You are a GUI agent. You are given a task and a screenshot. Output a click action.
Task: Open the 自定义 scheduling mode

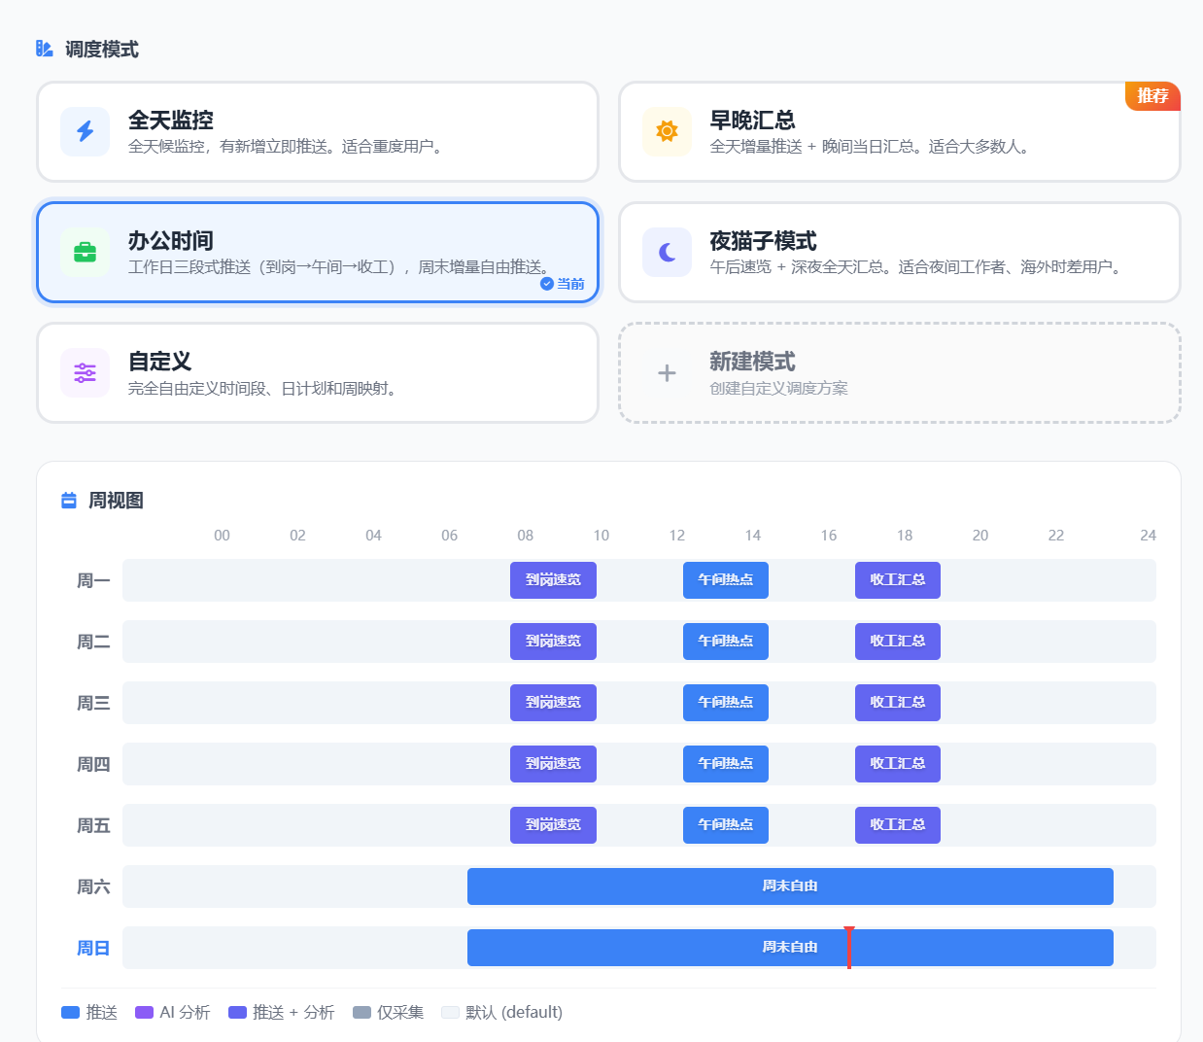317,372
